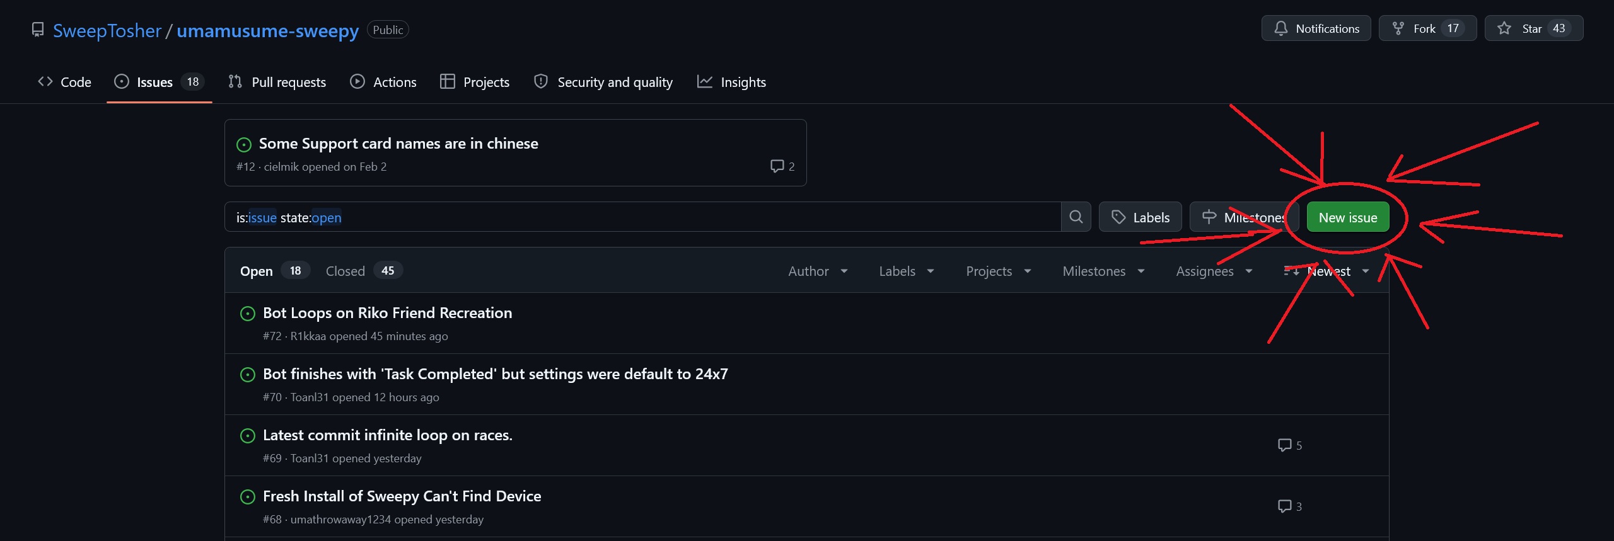Click the open-issue icon beside issue #69

(248, 436)
